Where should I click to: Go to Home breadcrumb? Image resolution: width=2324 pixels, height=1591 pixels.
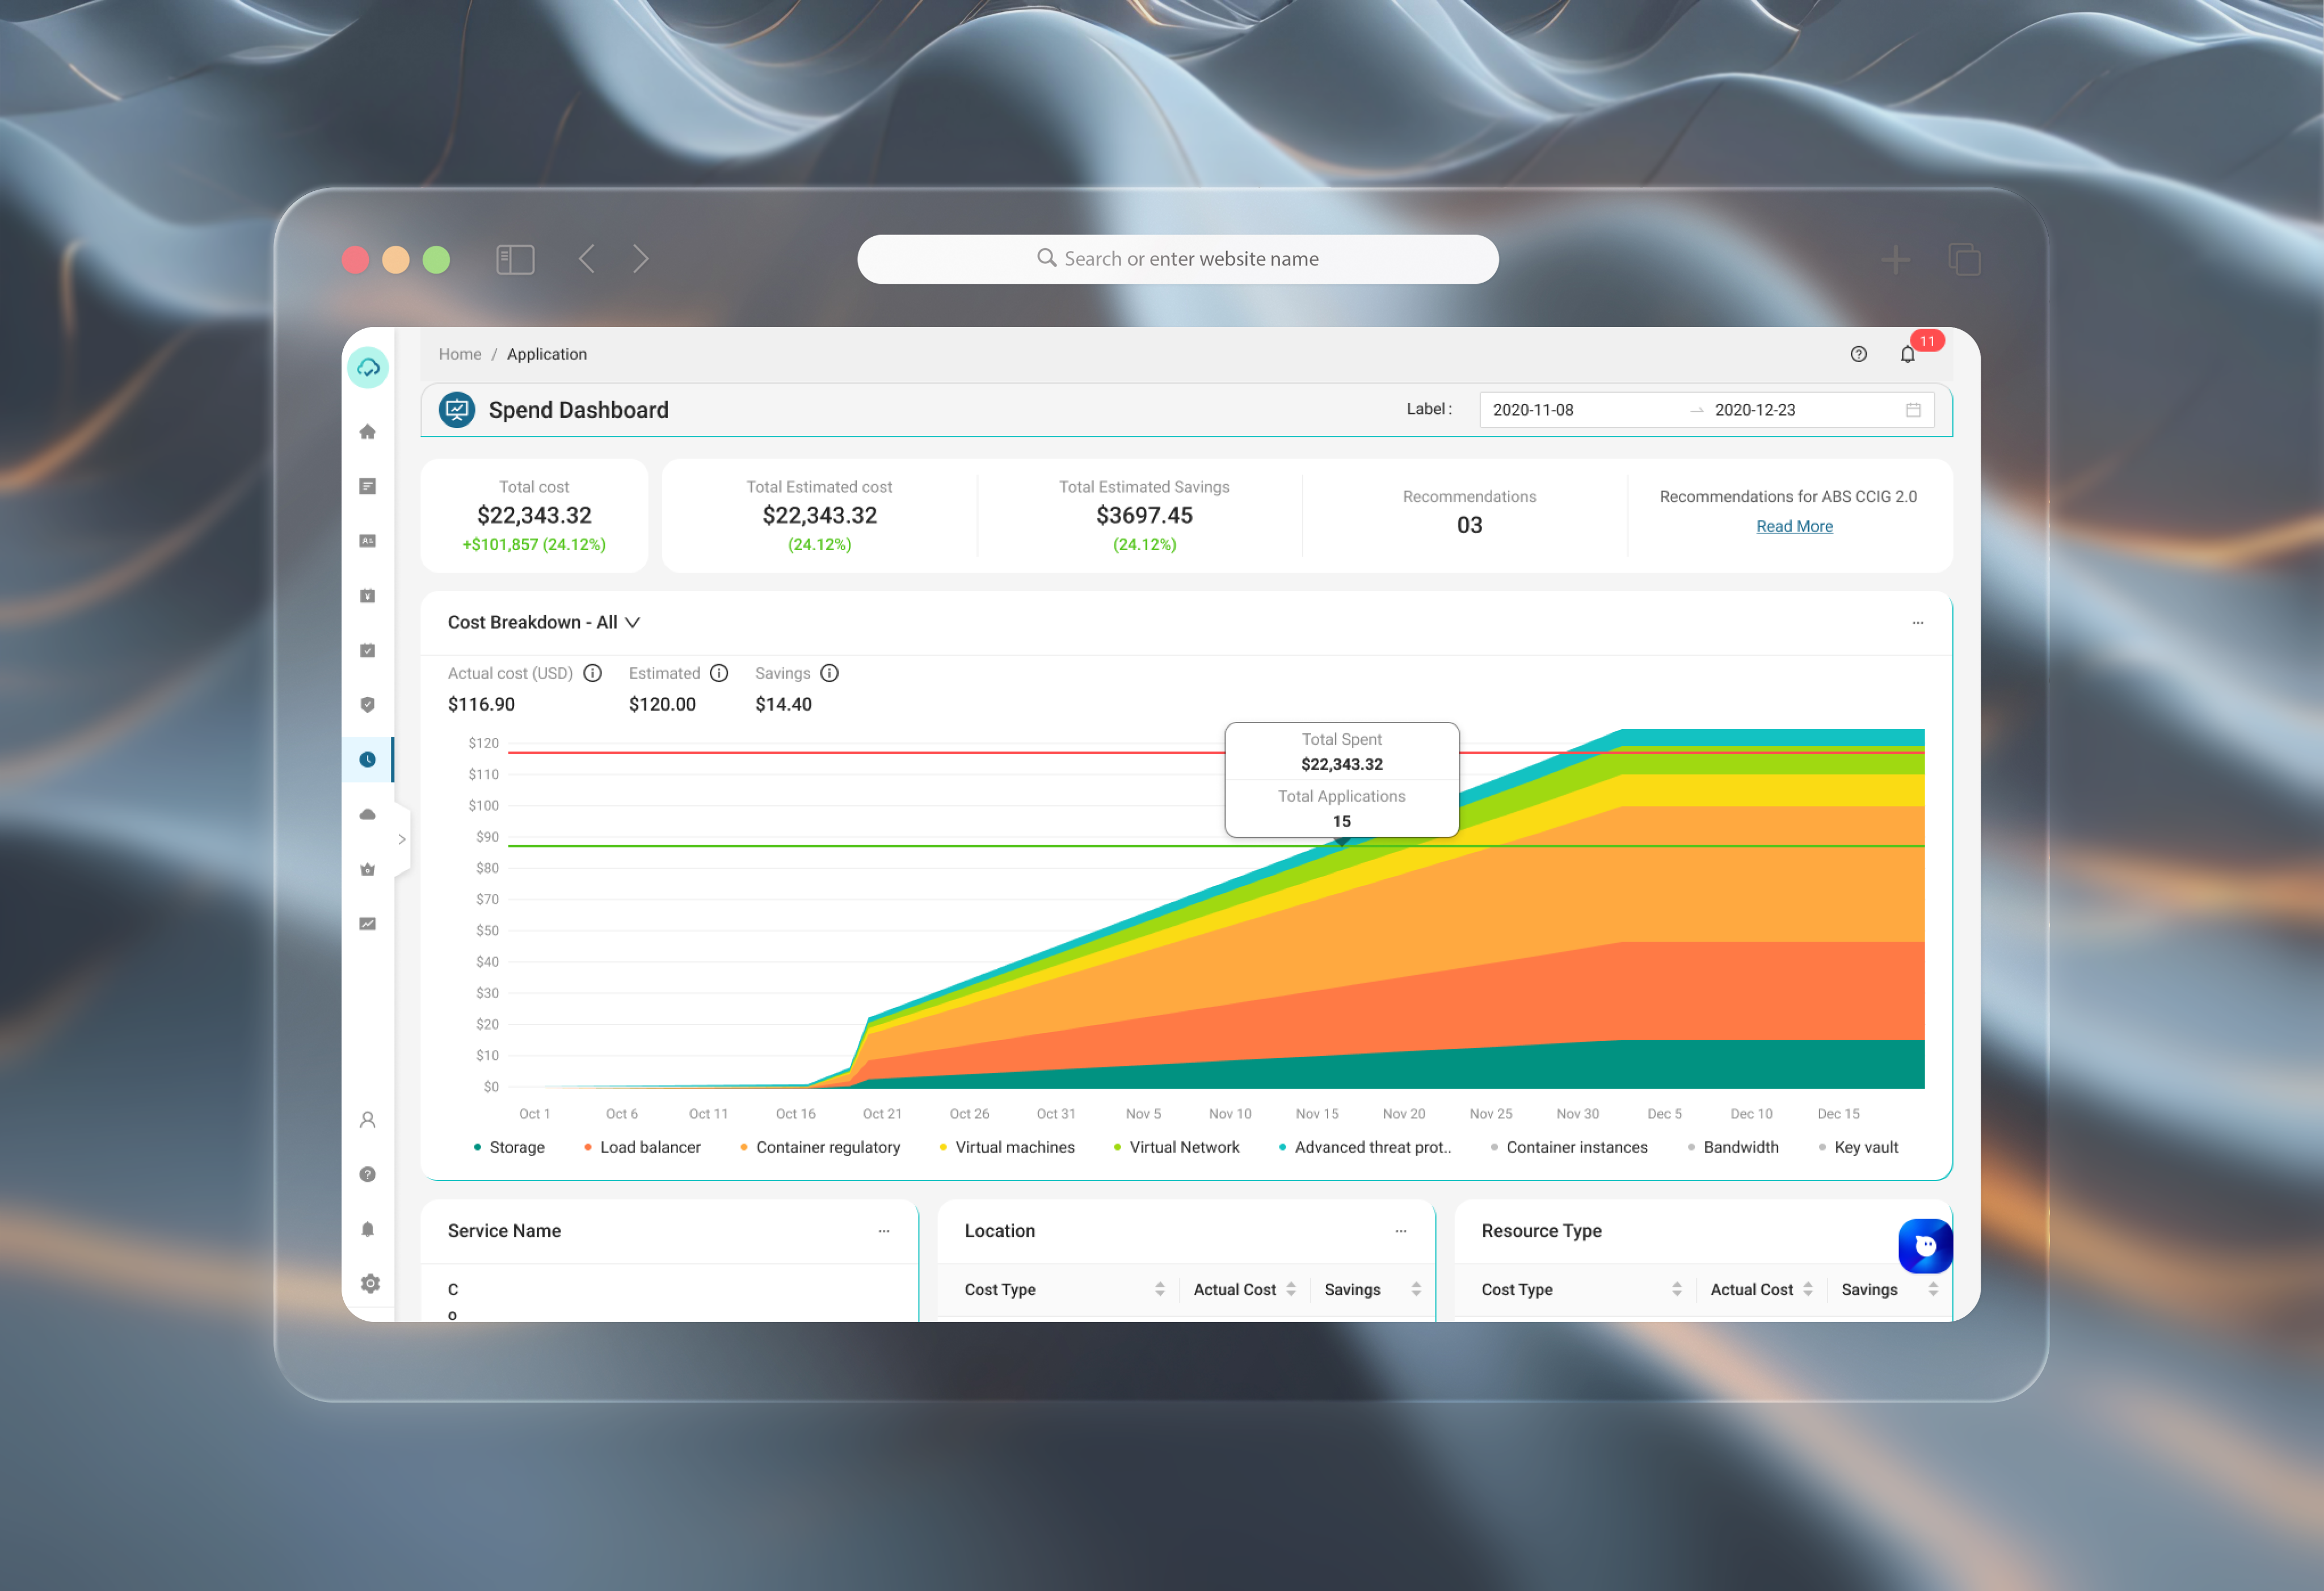460,354
